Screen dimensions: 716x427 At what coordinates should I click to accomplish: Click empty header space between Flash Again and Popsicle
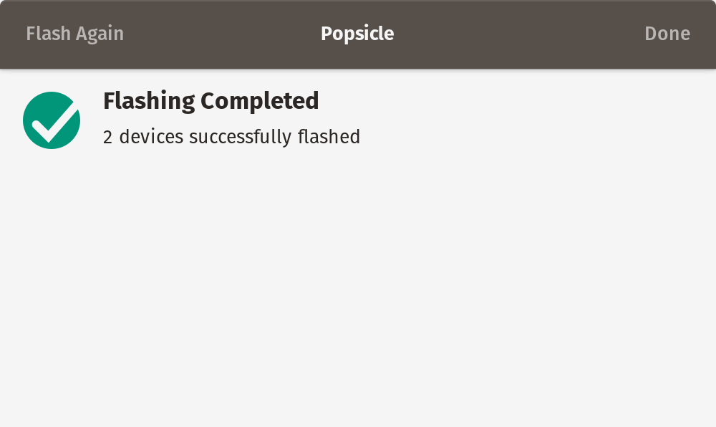click(x=222, y=34)
